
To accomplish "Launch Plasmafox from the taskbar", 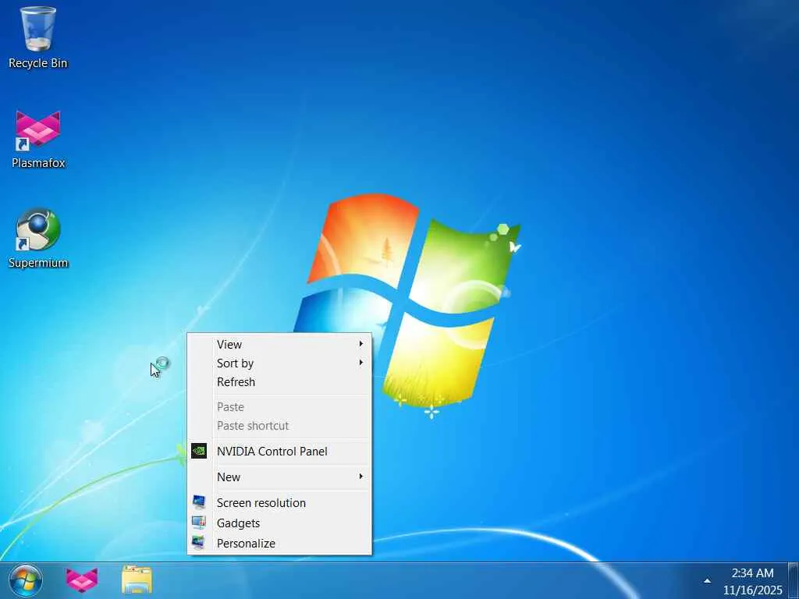I will [82, 580].
